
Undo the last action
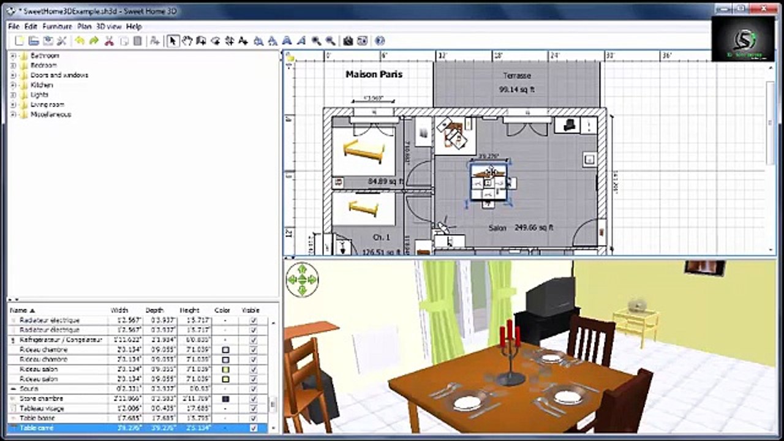coord(80,41)
